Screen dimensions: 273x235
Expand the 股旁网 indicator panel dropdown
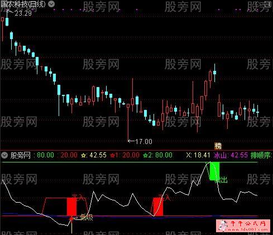pyautogui.click(x=4, y=155)
